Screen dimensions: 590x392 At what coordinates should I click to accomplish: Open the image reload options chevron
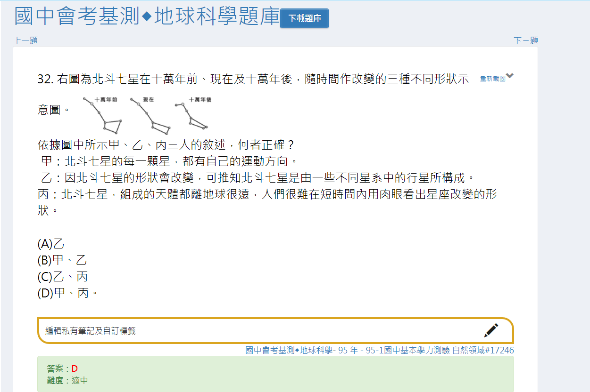(x=510, y=75)
